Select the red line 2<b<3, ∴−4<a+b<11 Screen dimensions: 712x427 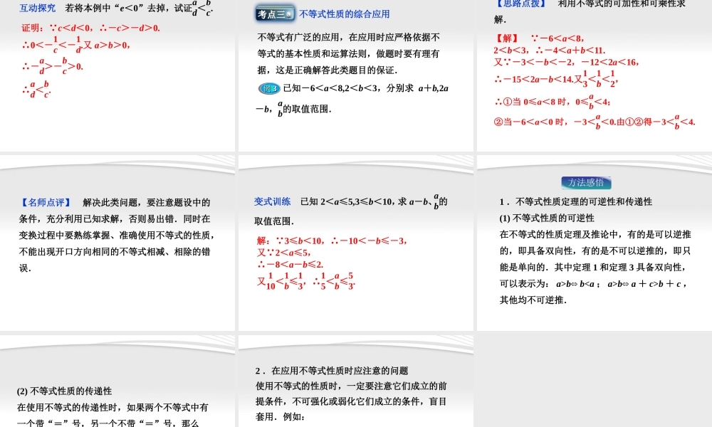pyautogui.click(x=550, y=50)
